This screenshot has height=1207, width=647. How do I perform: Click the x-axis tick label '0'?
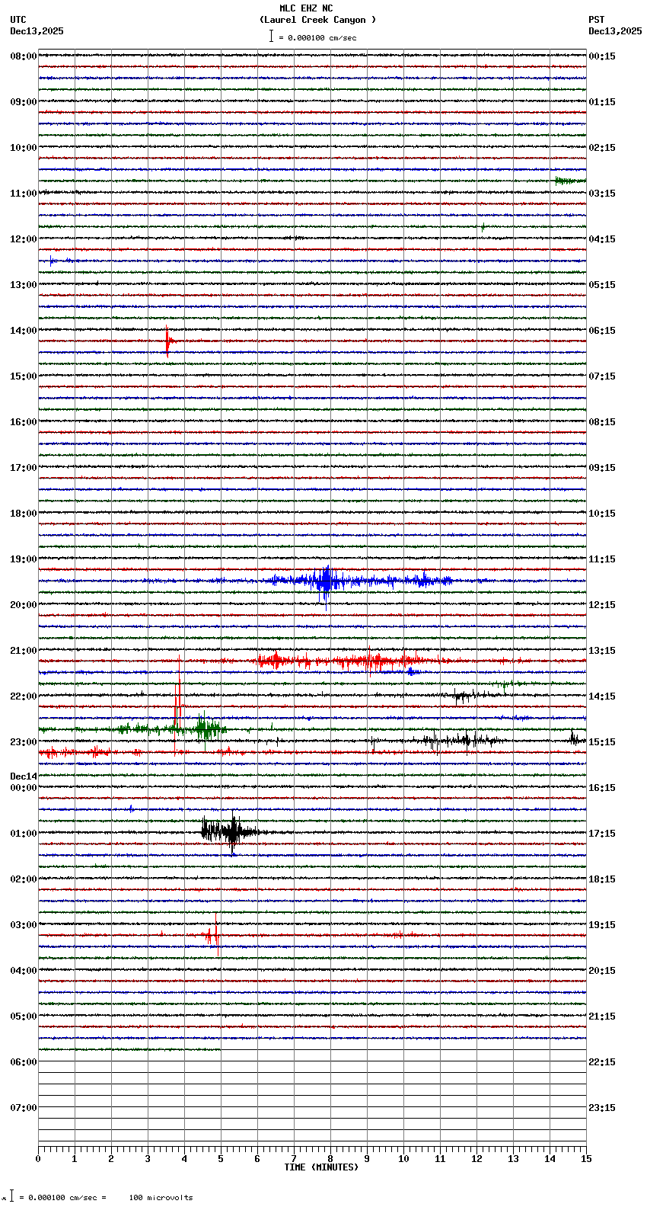pyautogui.click(x=38, y=1159)
